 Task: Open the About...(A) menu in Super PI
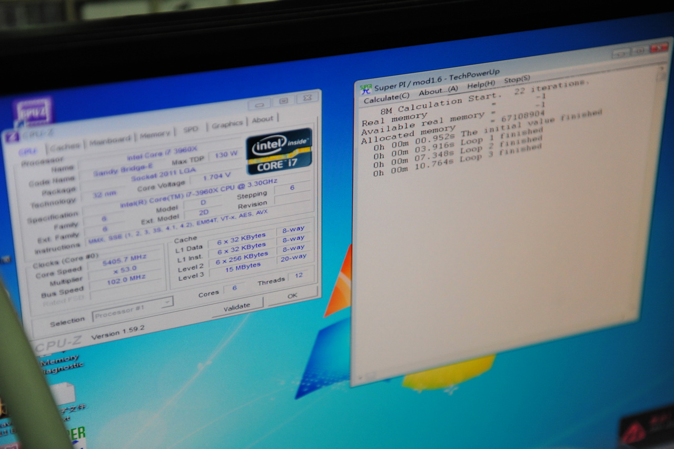(438, 91)
